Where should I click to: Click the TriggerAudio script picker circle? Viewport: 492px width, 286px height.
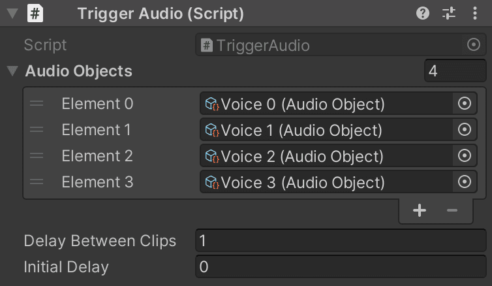coord(474,44)
